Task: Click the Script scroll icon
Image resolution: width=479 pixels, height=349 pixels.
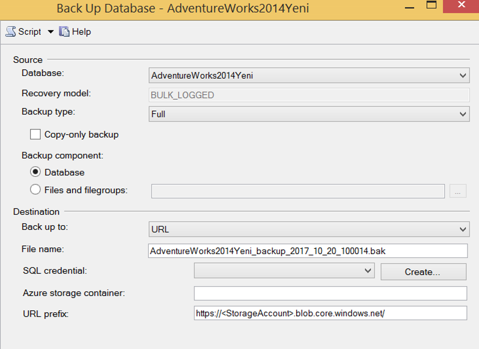Action: point(10,31)
